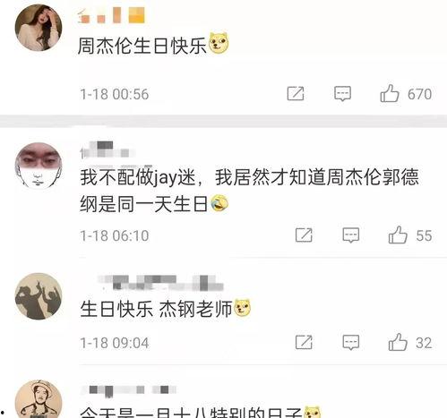Open the 我不配做jay迷 comment text
Image resolution: width=447 pixels, height=418 pixels.
[x=249, y=191]
